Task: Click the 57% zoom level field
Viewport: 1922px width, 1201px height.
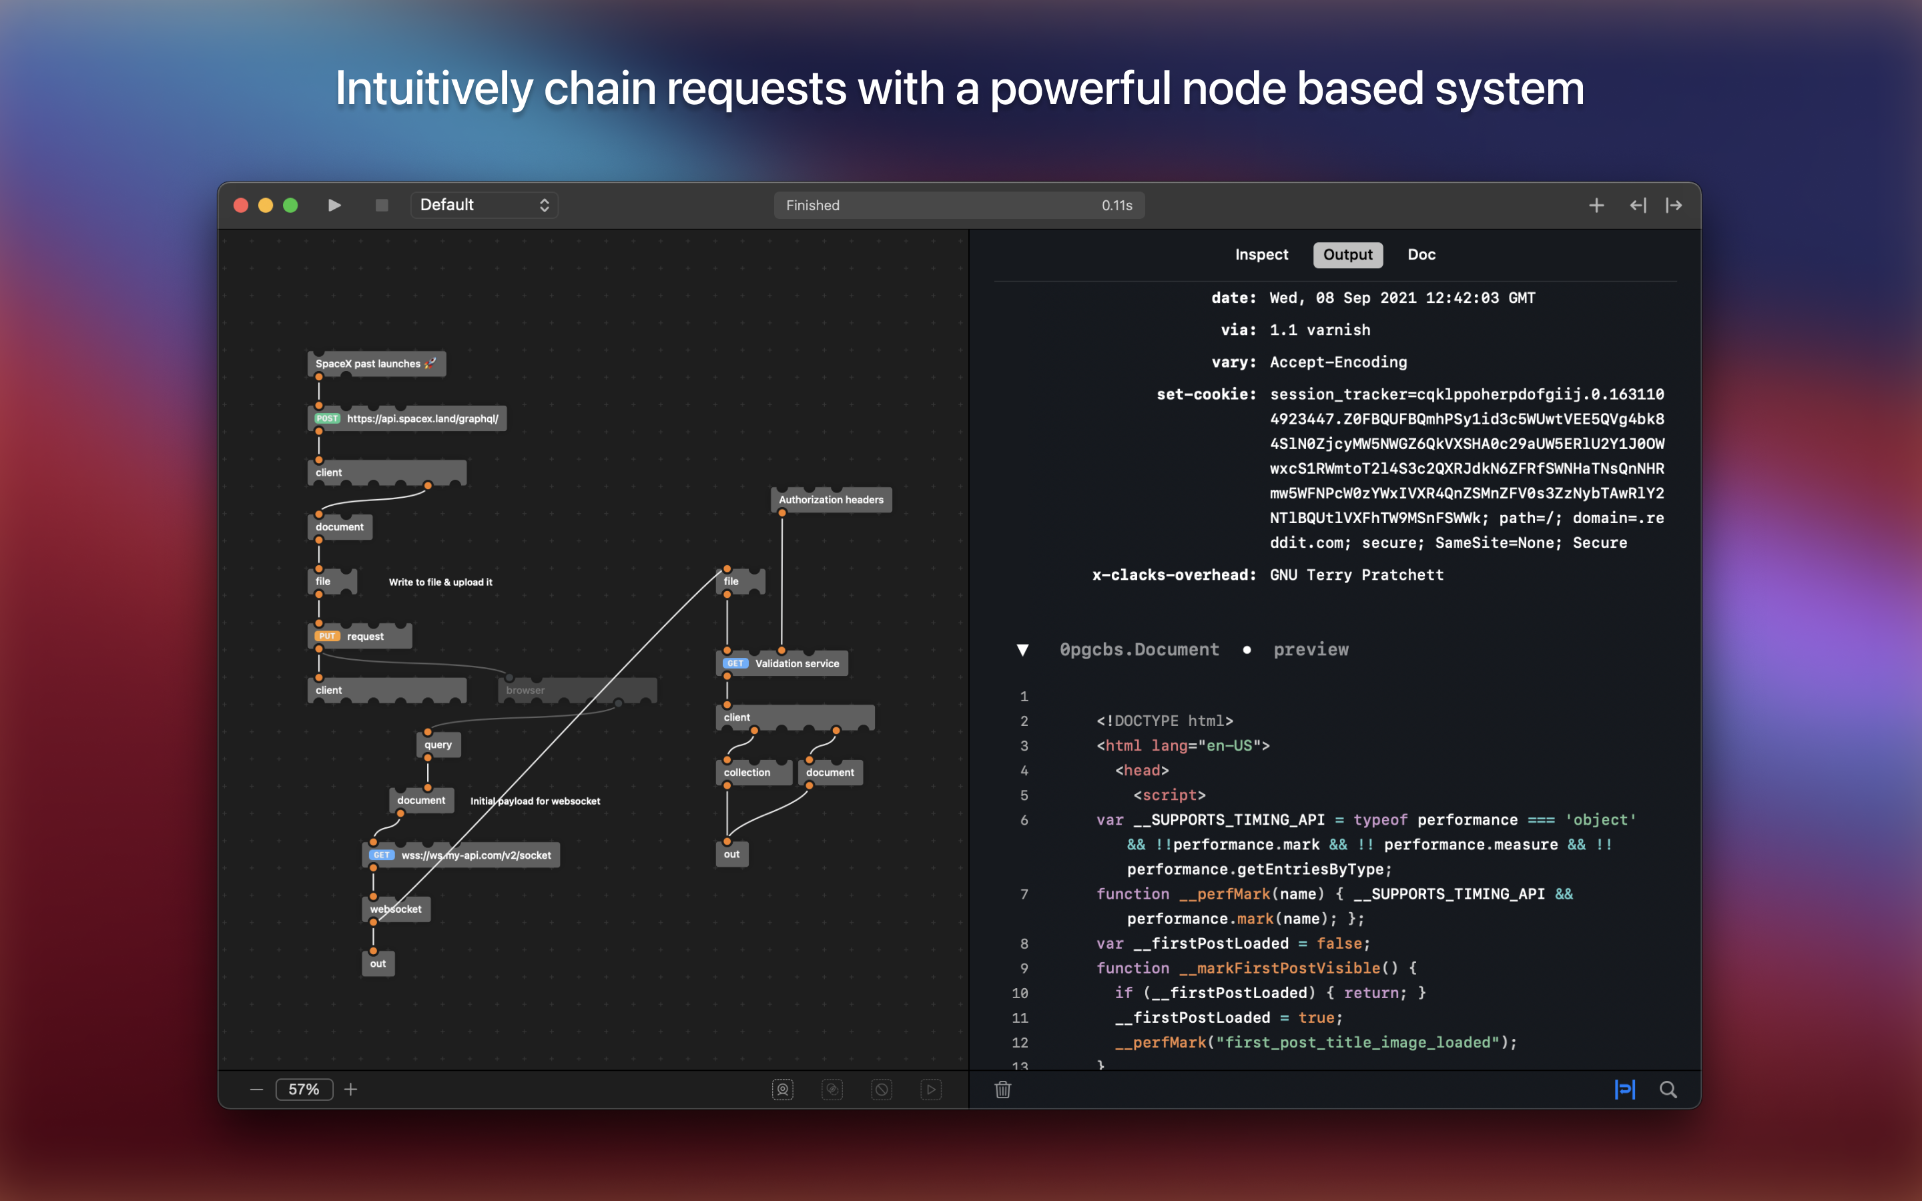Action: pyautogui.click(x=304, y=1090)
